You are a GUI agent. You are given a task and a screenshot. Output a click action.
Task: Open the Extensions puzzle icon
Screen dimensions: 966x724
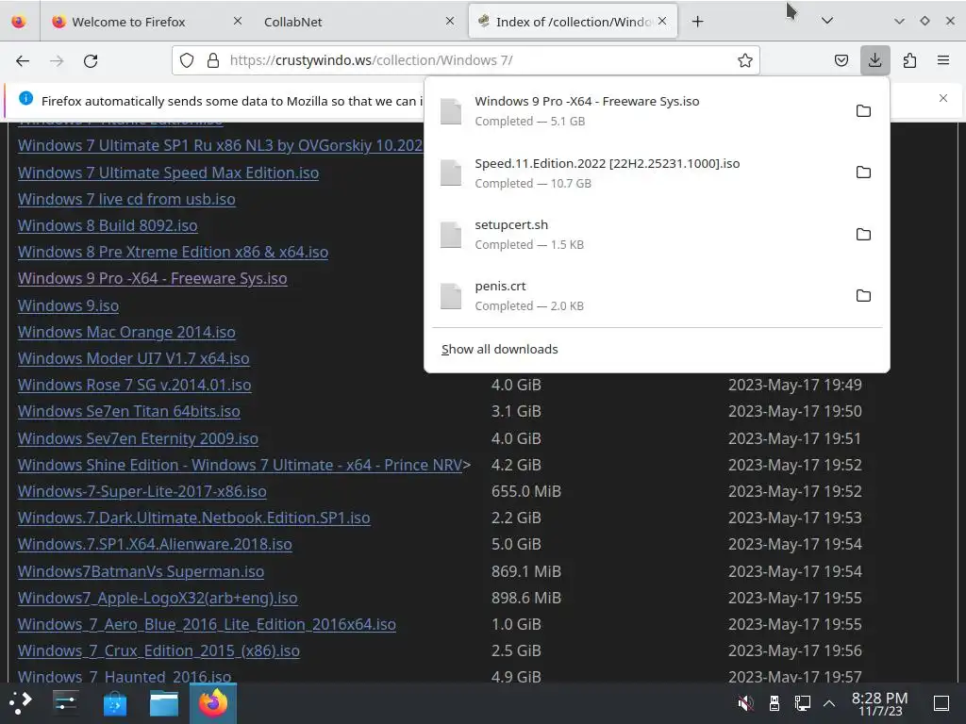(x=909, y=60)
